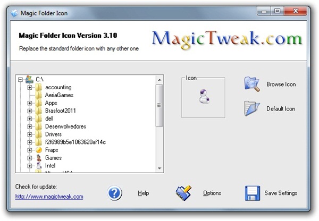Select the Apps folder name
This screenshot has width=319, height=221.
point(51,103)
